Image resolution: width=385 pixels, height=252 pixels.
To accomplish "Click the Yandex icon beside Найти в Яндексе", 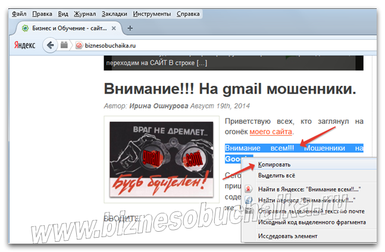I will pyautogui.click(x=249, y=189).
